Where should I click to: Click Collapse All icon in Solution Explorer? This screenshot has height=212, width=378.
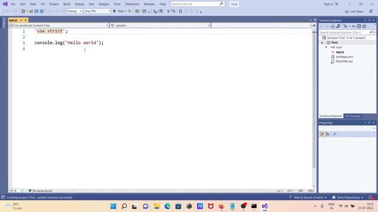pyautogui.click(x=359, y=26)
